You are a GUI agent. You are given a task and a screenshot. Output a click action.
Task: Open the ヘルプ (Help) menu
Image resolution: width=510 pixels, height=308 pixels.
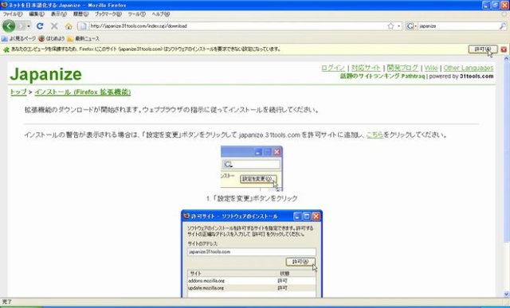(161, 14)
